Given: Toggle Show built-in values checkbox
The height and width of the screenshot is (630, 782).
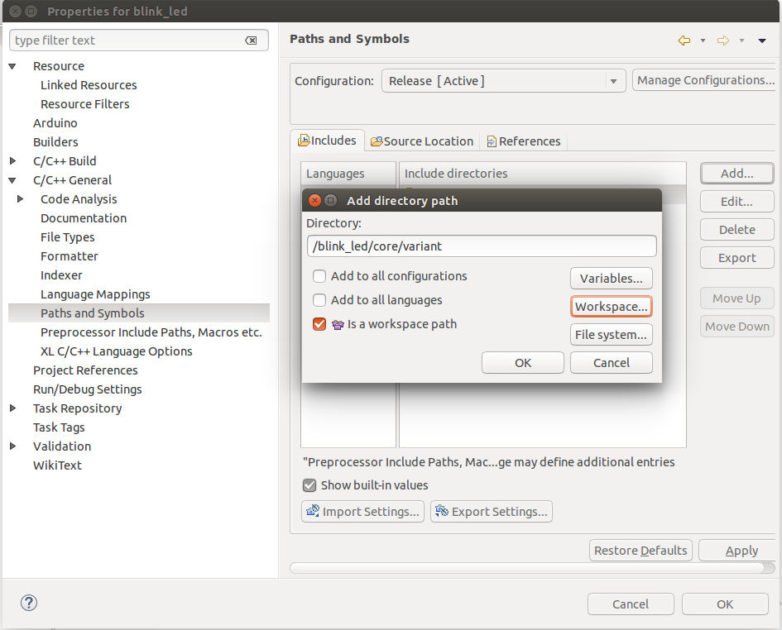Looking at the screenshot, I should click(309, 485).
